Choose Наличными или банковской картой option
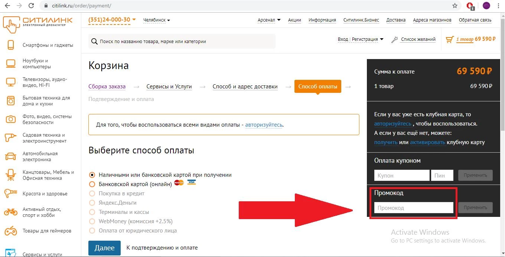The width and height of the screenshot is (505, 257). coord(92,174)
